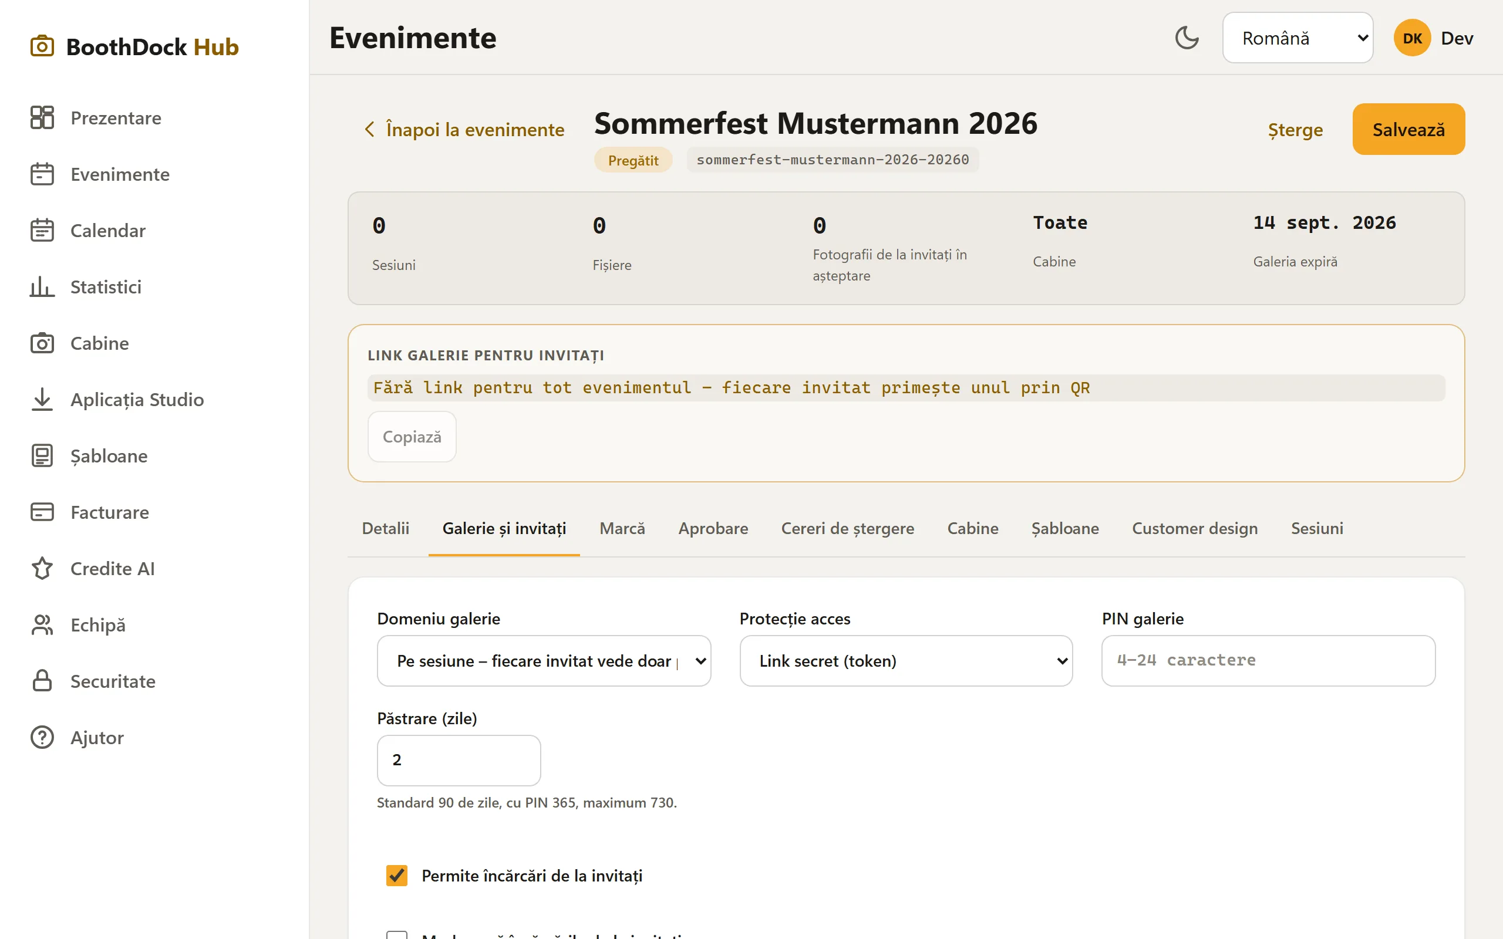1503x939 pixels.
Task: Open the Sesiuni tab
Action: pos(1317,529)
